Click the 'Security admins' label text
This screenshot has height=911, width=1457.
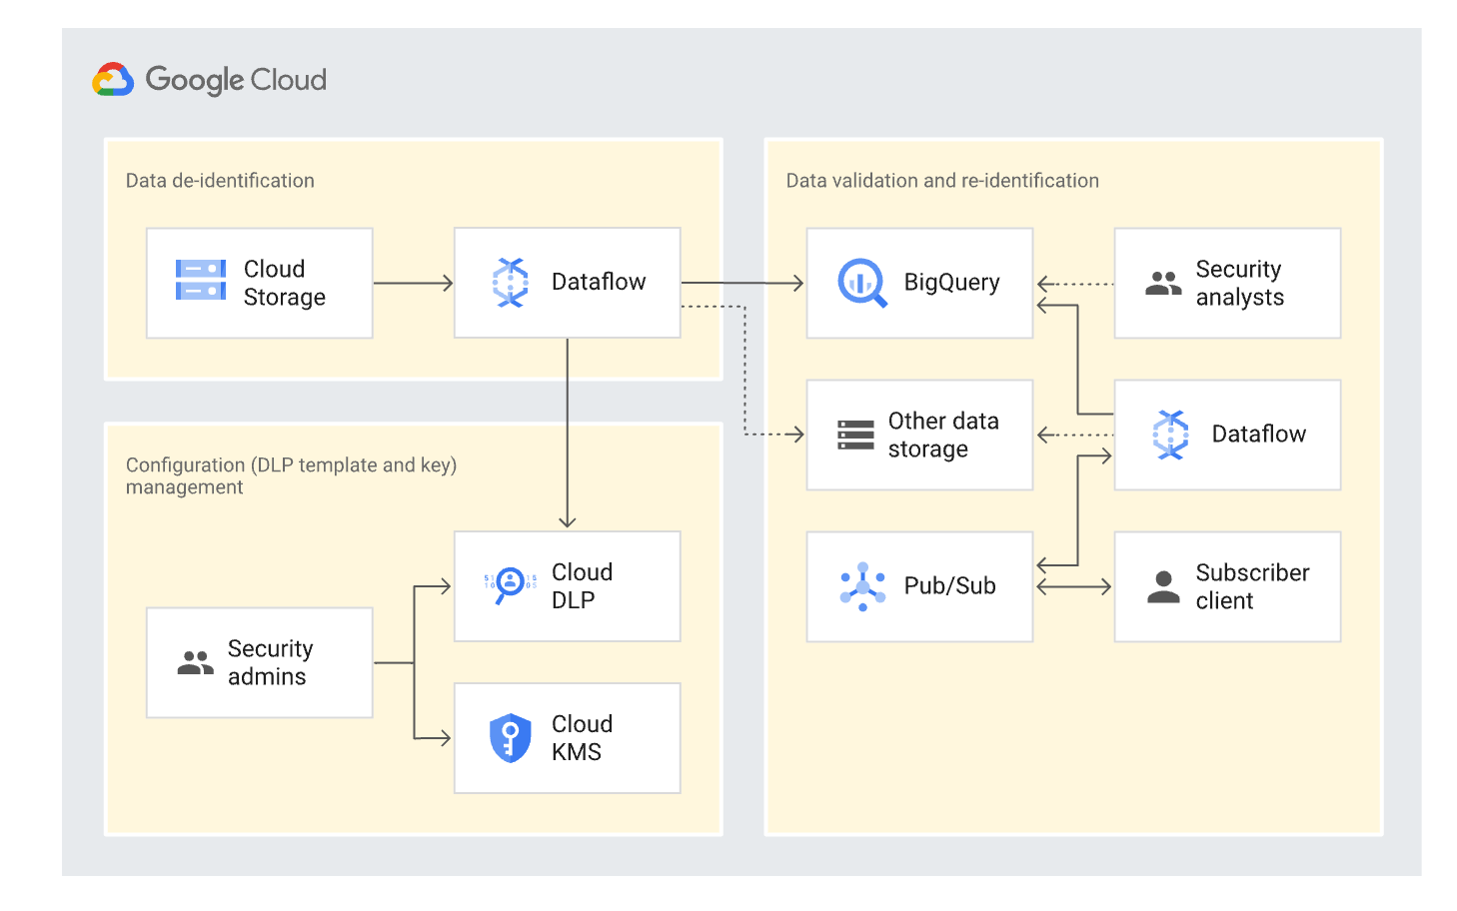tap(270, 663)
